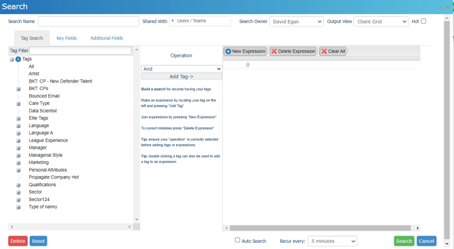Image resolution: width=454 pixels, height=249 pixels.
Task: Expand the Sector tag node
Action: click(x=18, y=192)
